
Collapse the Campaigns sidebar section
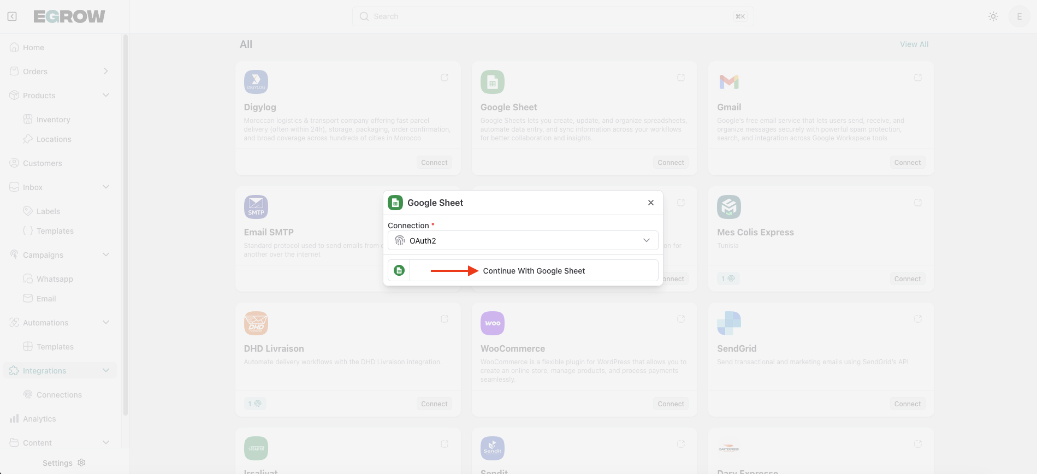(105, 255)
